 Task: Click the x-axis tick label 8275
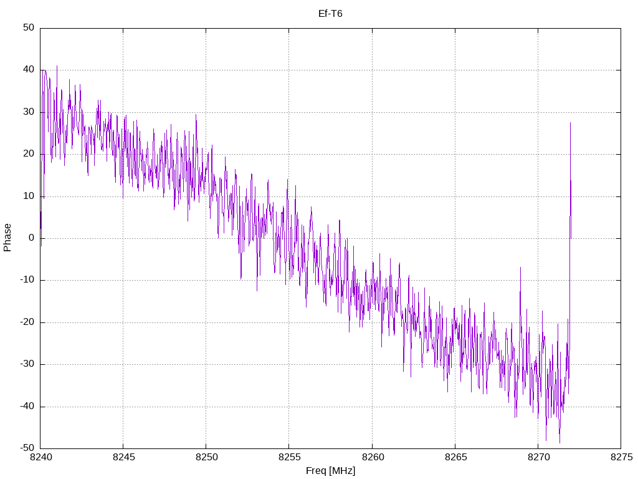622,457
